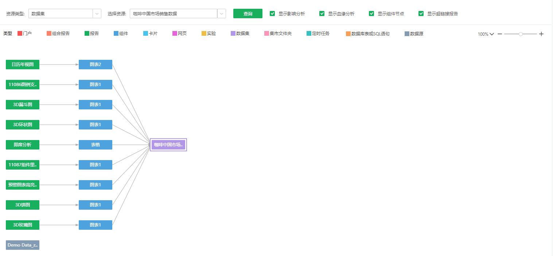Select the 3D漏斗图 report node

pos(23,105)
